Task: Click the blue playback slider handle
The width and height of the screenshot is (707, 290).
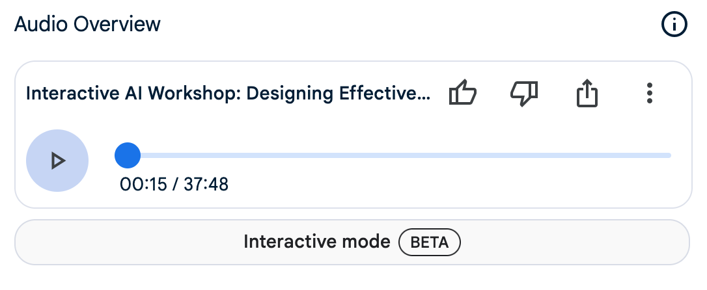Action: coord(128,155)
